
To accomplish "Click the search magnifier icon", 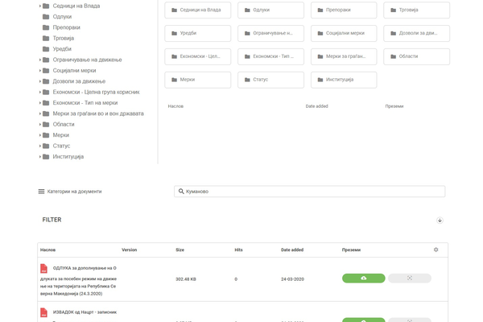I will click(181, 192).
